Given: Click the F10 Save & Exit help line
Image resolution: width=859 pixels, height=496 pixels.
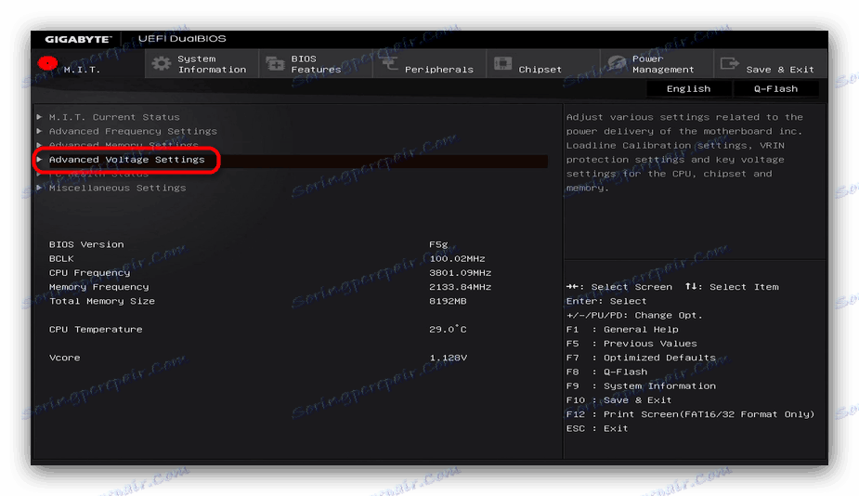Looking at the screenshot, I should (619, 400).
